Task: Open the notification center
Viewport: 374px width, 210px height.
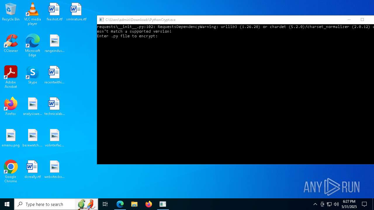Action: pyautogui.click(x=364, y=204)
